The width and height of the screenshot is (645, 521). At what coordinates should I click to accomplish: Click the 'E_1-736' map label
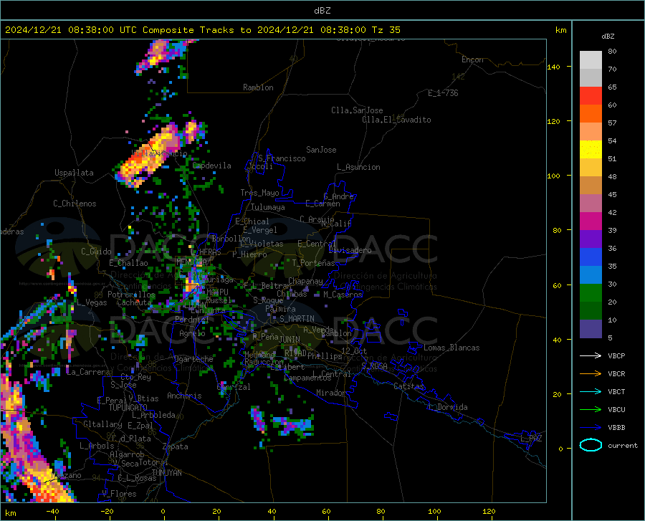[443, 93]
